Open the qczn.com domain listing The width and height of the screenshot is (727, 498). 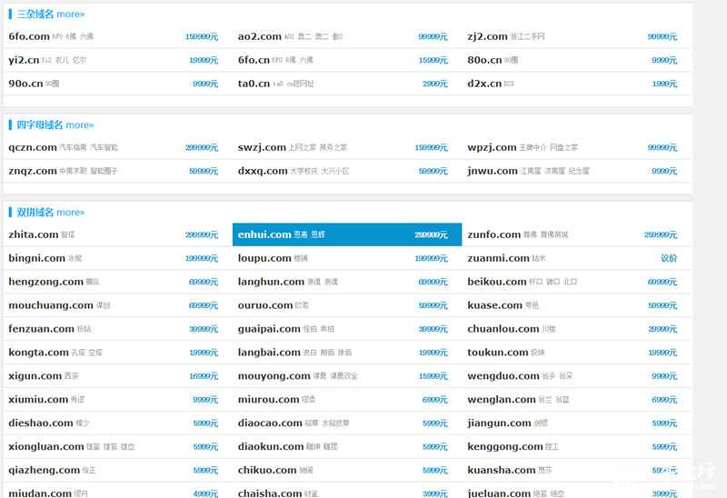click(33, 147)
